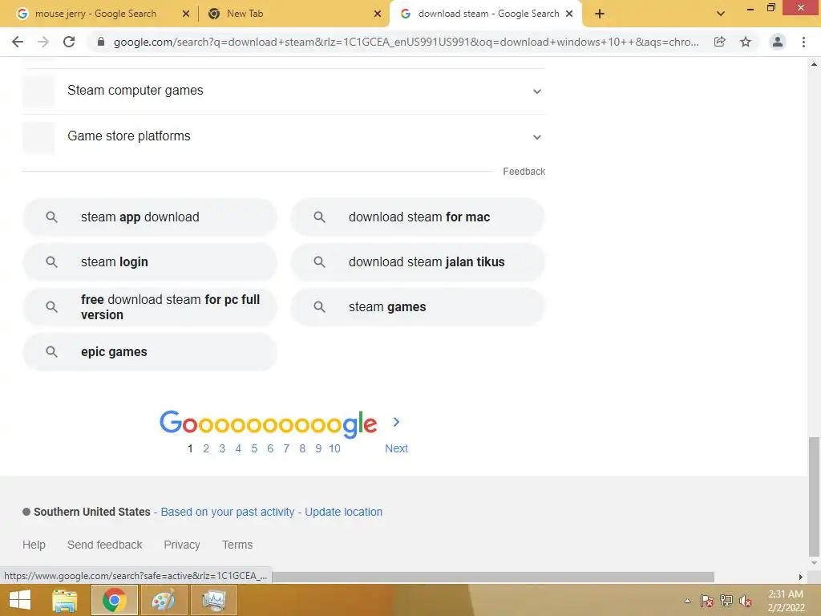Screen dimensions: 821x616
Task: Open Paint from the taskbar
Action: (164, 600)
